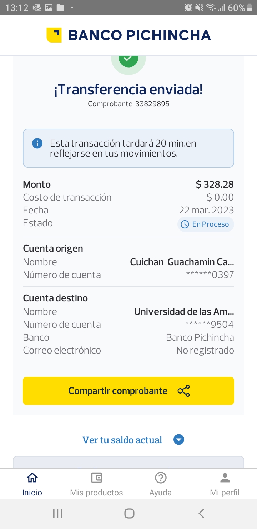The width and height of the screenshot is (257, 529).
Task: Tap the Banco Pichincha logo icon
Action: pyautogui.click(x=54, y=35)
